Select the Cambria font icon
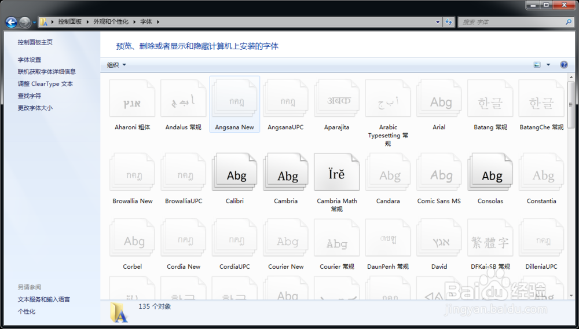Viewport: 579px width, 329px height. coord(286,173)
